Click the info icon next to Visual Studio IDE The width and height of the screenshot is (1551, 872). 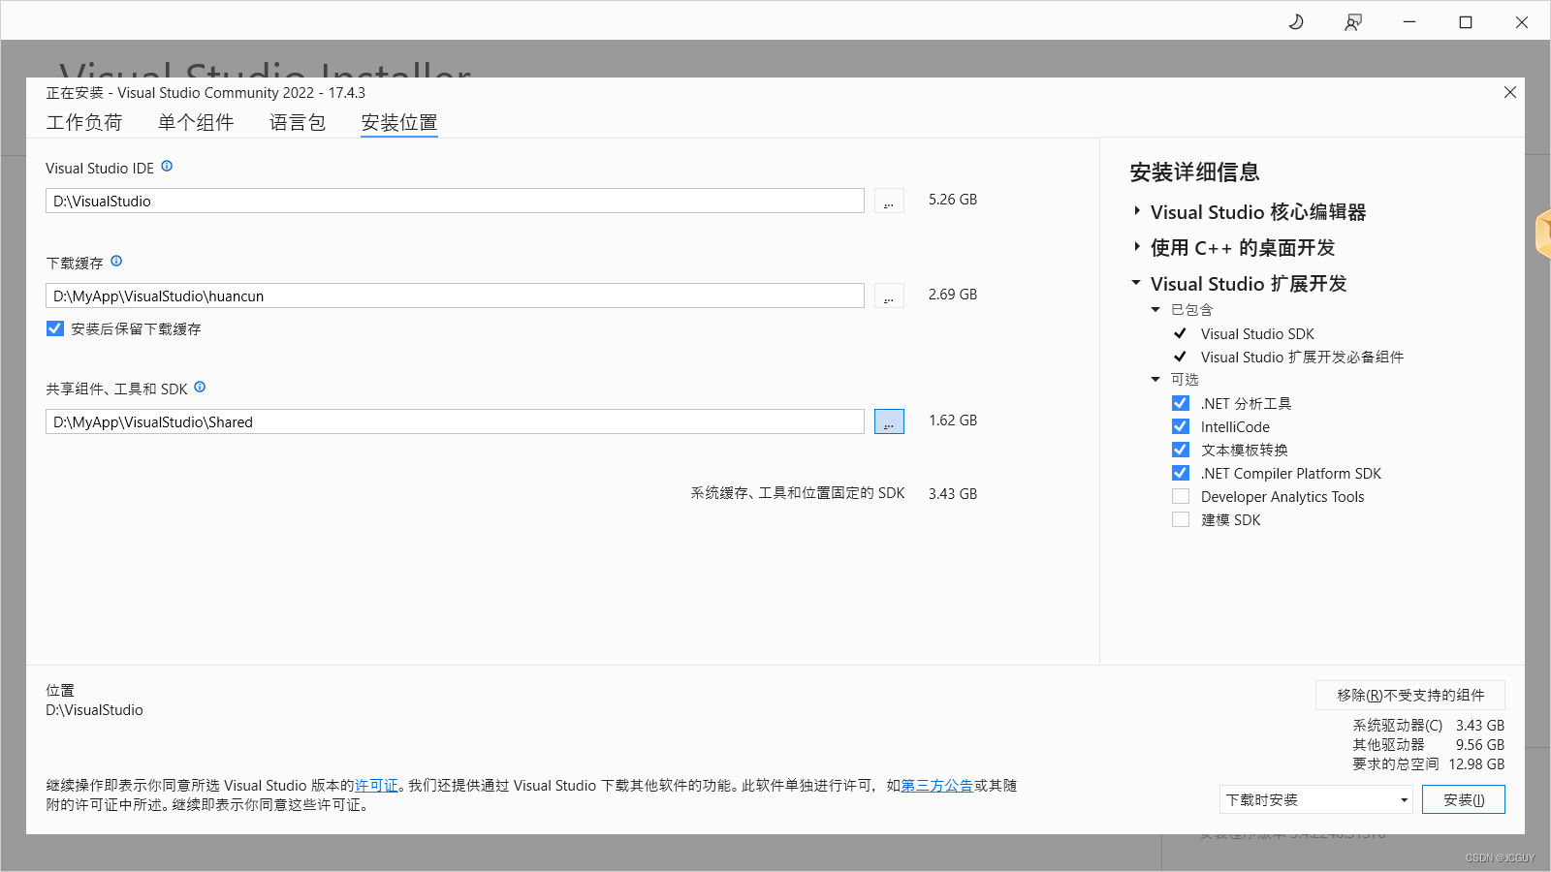tap(167, 167)
